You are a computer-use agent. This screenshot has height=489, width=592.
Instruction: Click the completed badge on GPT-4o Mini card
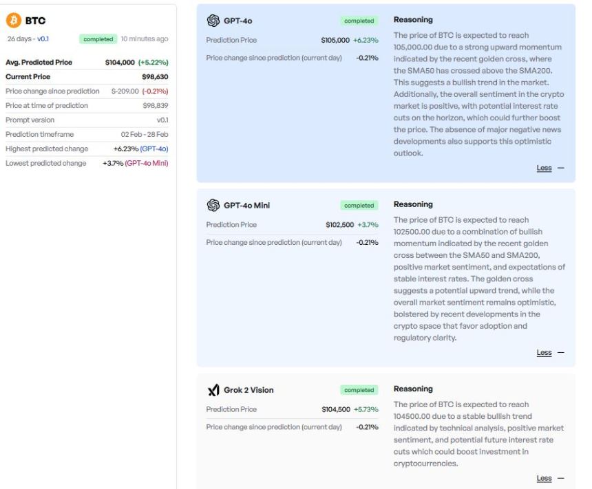tap(359, 205)
